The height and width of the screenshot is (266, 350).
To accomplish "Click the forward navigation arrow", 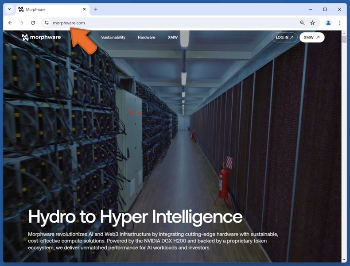I will pos(21,23).
